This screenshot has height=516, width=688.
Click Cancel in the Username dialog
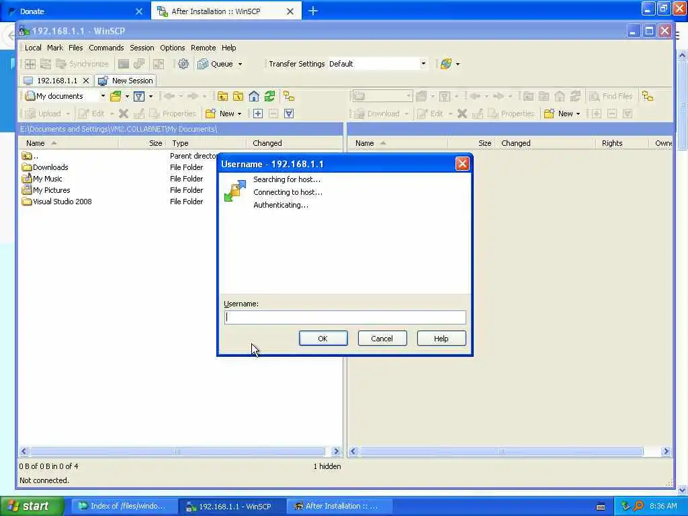[x=382, y=339]
